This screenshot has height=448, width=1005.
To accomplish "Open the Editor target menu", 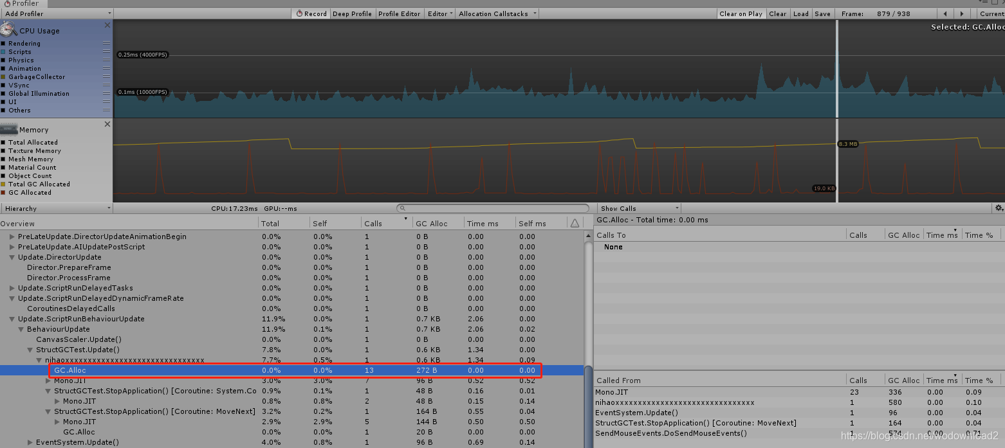I will pos(440,13).
